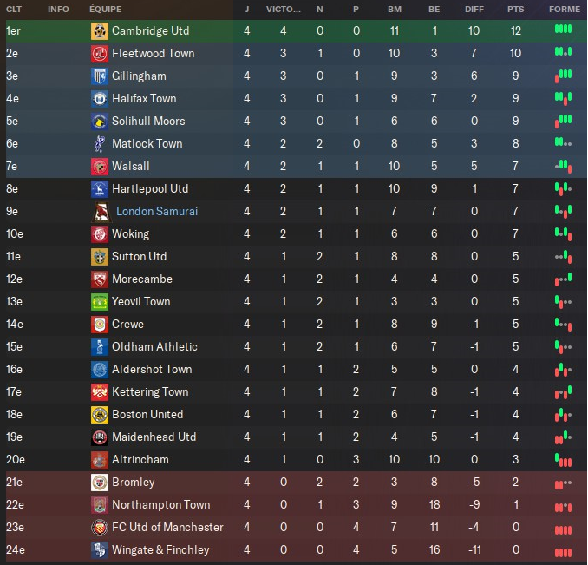The height and width of the screenshot is (565, 588).
Task: Click the Morecambe club badge
Action: 100,279
